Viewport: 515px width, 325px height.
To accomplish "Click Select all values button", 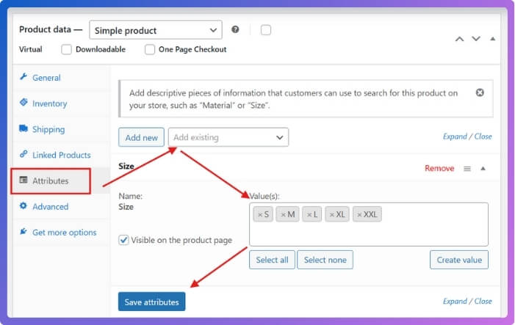I will [x=272, y=260].
